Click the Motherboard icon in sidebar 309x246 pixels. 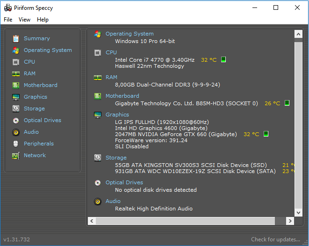point(16,85)
